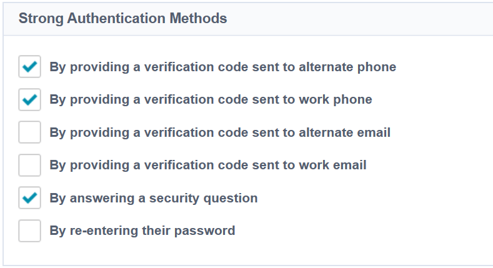Viewport: 493px width, 268px height.
Task: Enable verification code sent to alternate email
Action: point(29,132)
